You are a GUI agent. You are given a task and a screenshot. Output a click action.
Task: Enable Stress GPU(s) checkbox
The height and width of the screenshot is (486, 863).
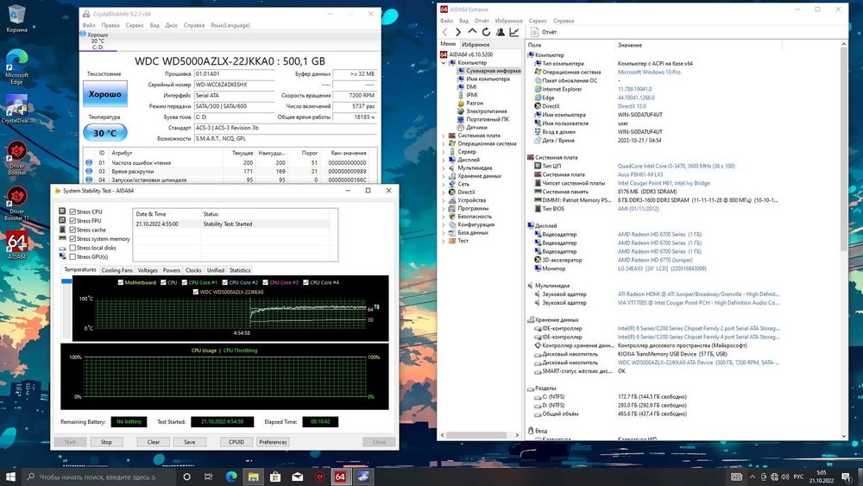72,256
